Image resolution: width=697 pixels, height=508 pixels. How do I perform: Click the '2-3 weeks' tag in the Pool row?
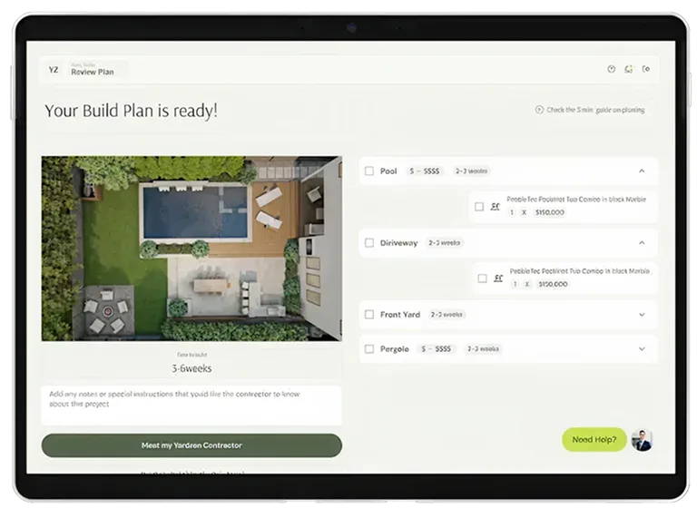point(471,171)
